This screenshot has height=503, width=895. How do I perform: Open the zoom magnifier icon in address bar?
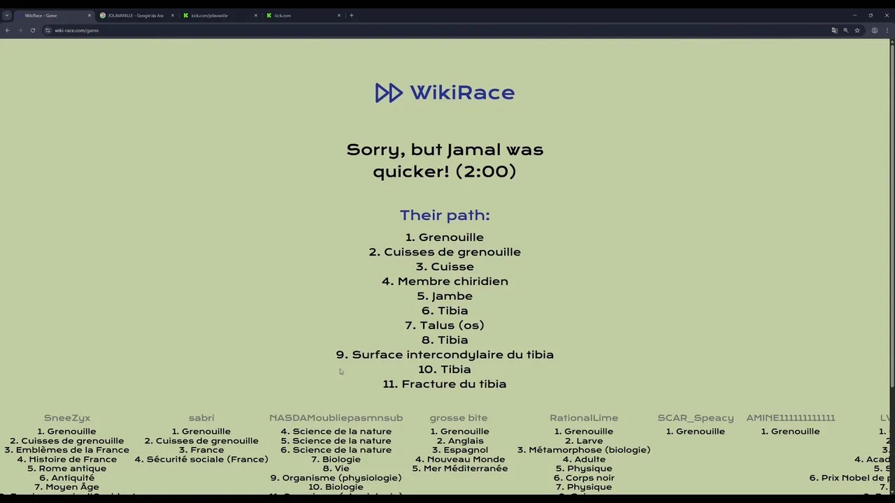click(x=845, y=30)
